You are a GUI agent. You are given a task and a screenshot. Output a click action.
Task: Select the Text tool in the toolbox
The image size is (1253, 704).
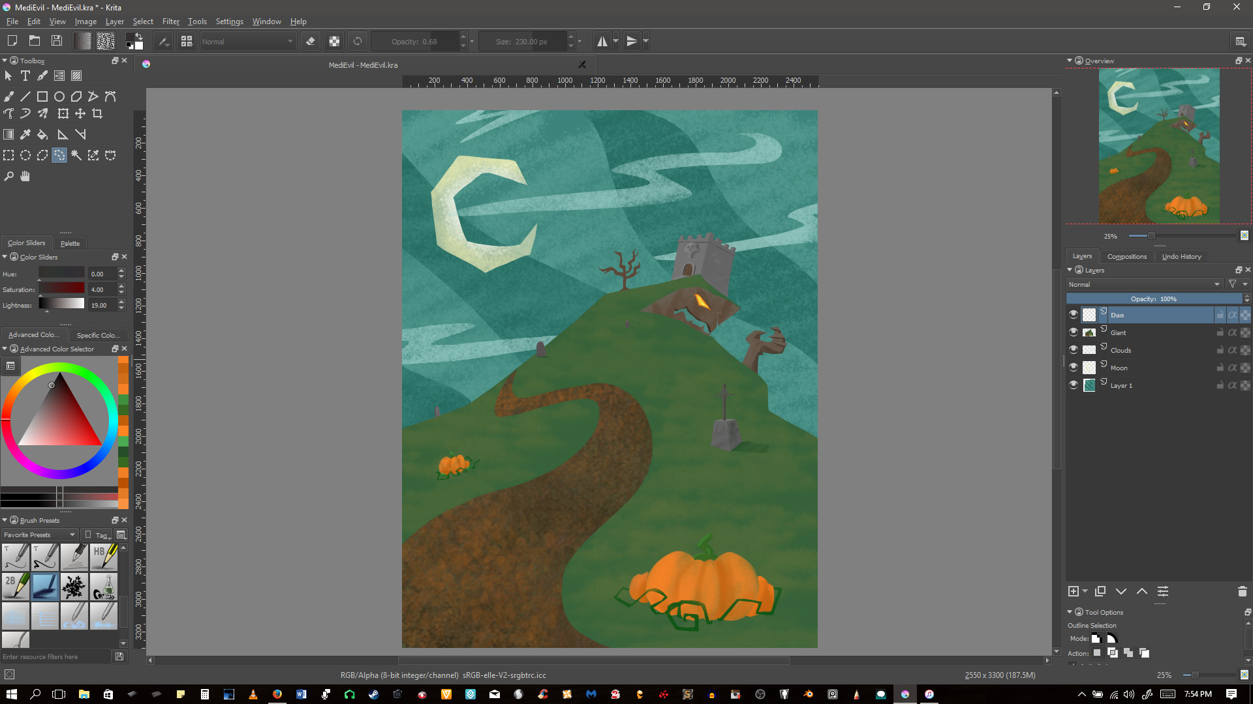[25, 76]
